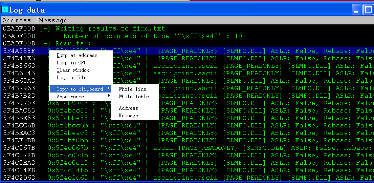Click message text 0x5f4c067b
374x183 pixels.
[x=68, y=148]
